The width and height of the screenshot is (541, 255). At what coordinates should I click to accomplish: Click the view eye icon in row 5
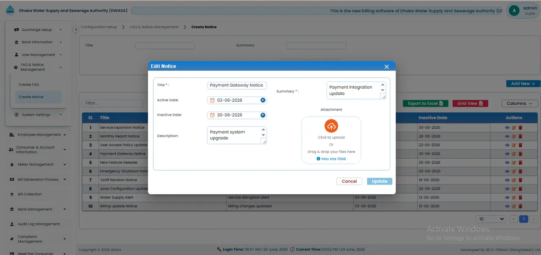[x=507, y=163]
